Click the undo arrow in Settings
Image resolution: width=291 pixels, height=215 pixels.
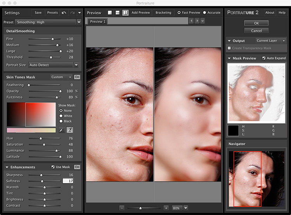pyautogui.click(x=64, y=13)
